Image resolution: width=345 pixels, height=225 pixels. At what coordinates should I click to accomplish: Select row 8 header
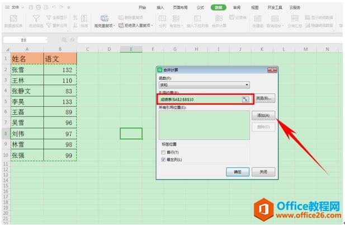(x=6, y=133)
